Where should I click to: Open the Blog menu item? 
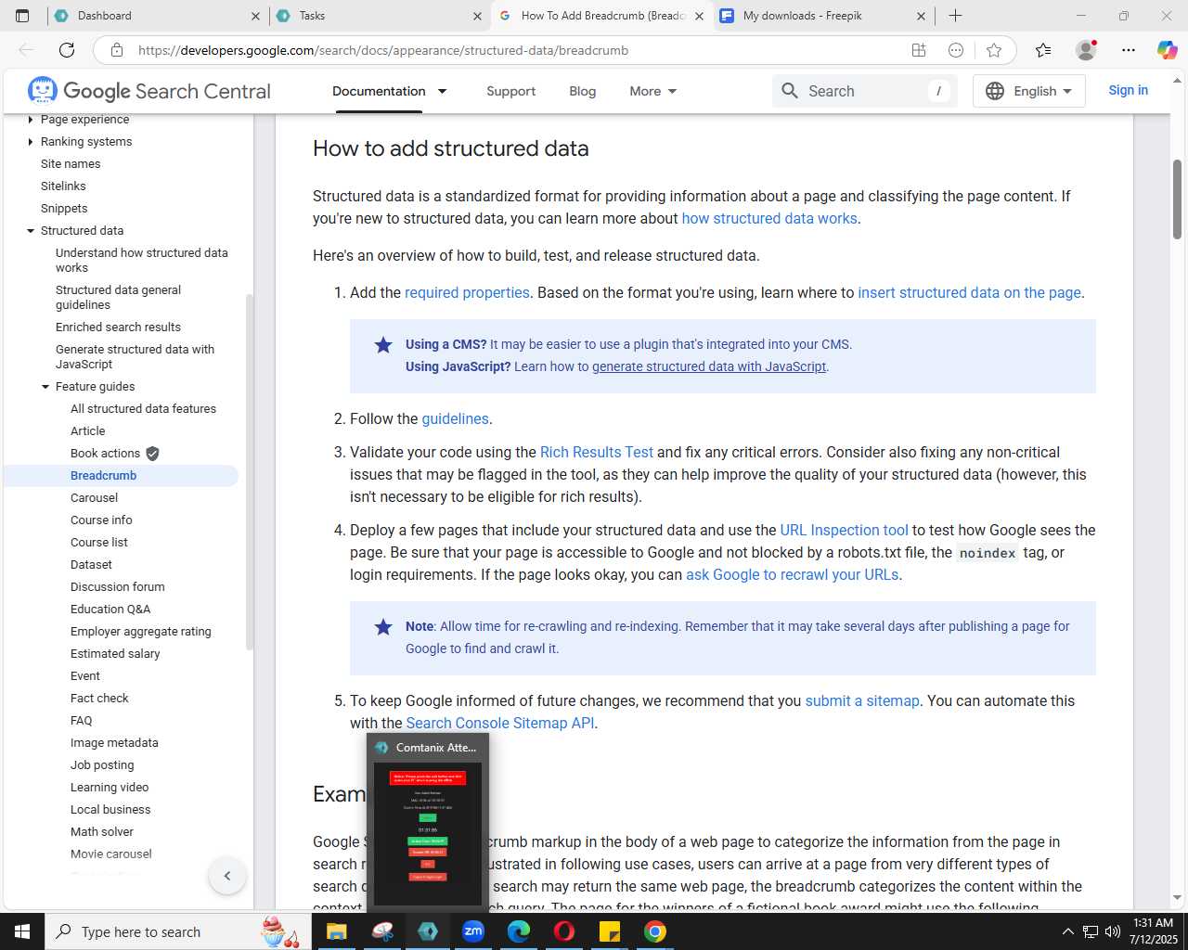coord(582,91)
